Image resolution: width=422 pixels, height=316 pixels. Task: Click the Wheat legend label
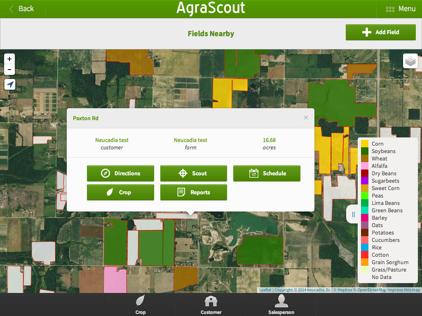click(379, 158)
